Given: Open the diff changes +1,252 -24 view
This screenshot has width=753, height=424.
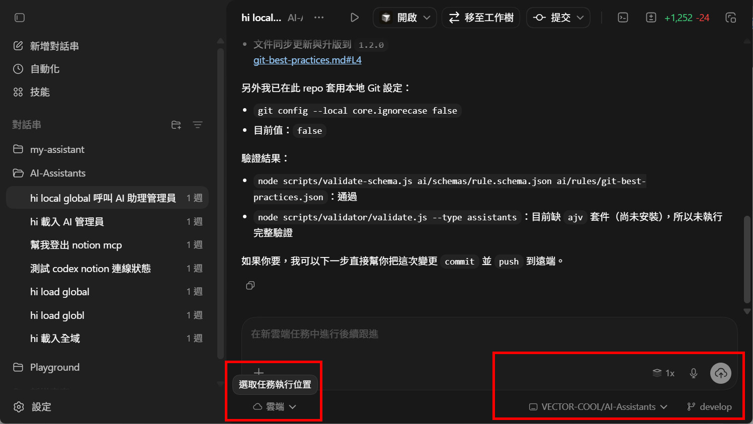Looking at the screenshot, I should pyautogui.click(x=686, y=18).
